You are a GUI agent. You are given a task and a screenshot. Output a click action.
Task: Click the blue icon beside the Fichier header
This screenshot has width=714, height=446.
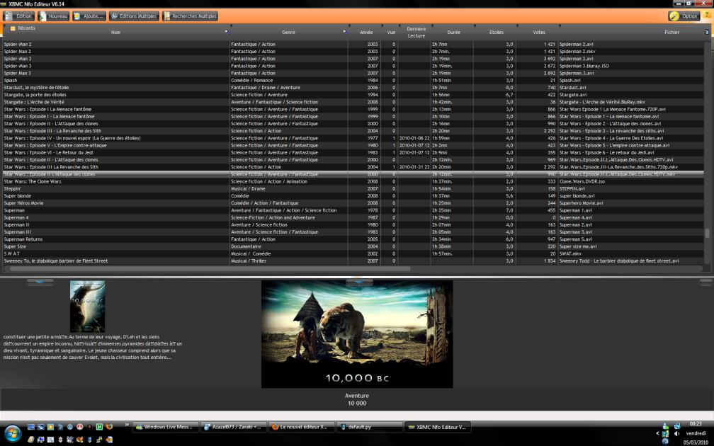pos(707,32)
